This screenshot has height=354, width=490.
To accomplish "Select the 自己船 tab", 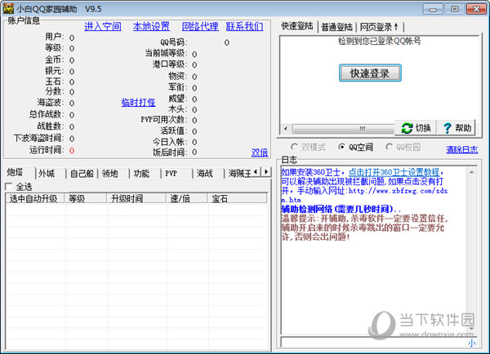I will [82, 174].
